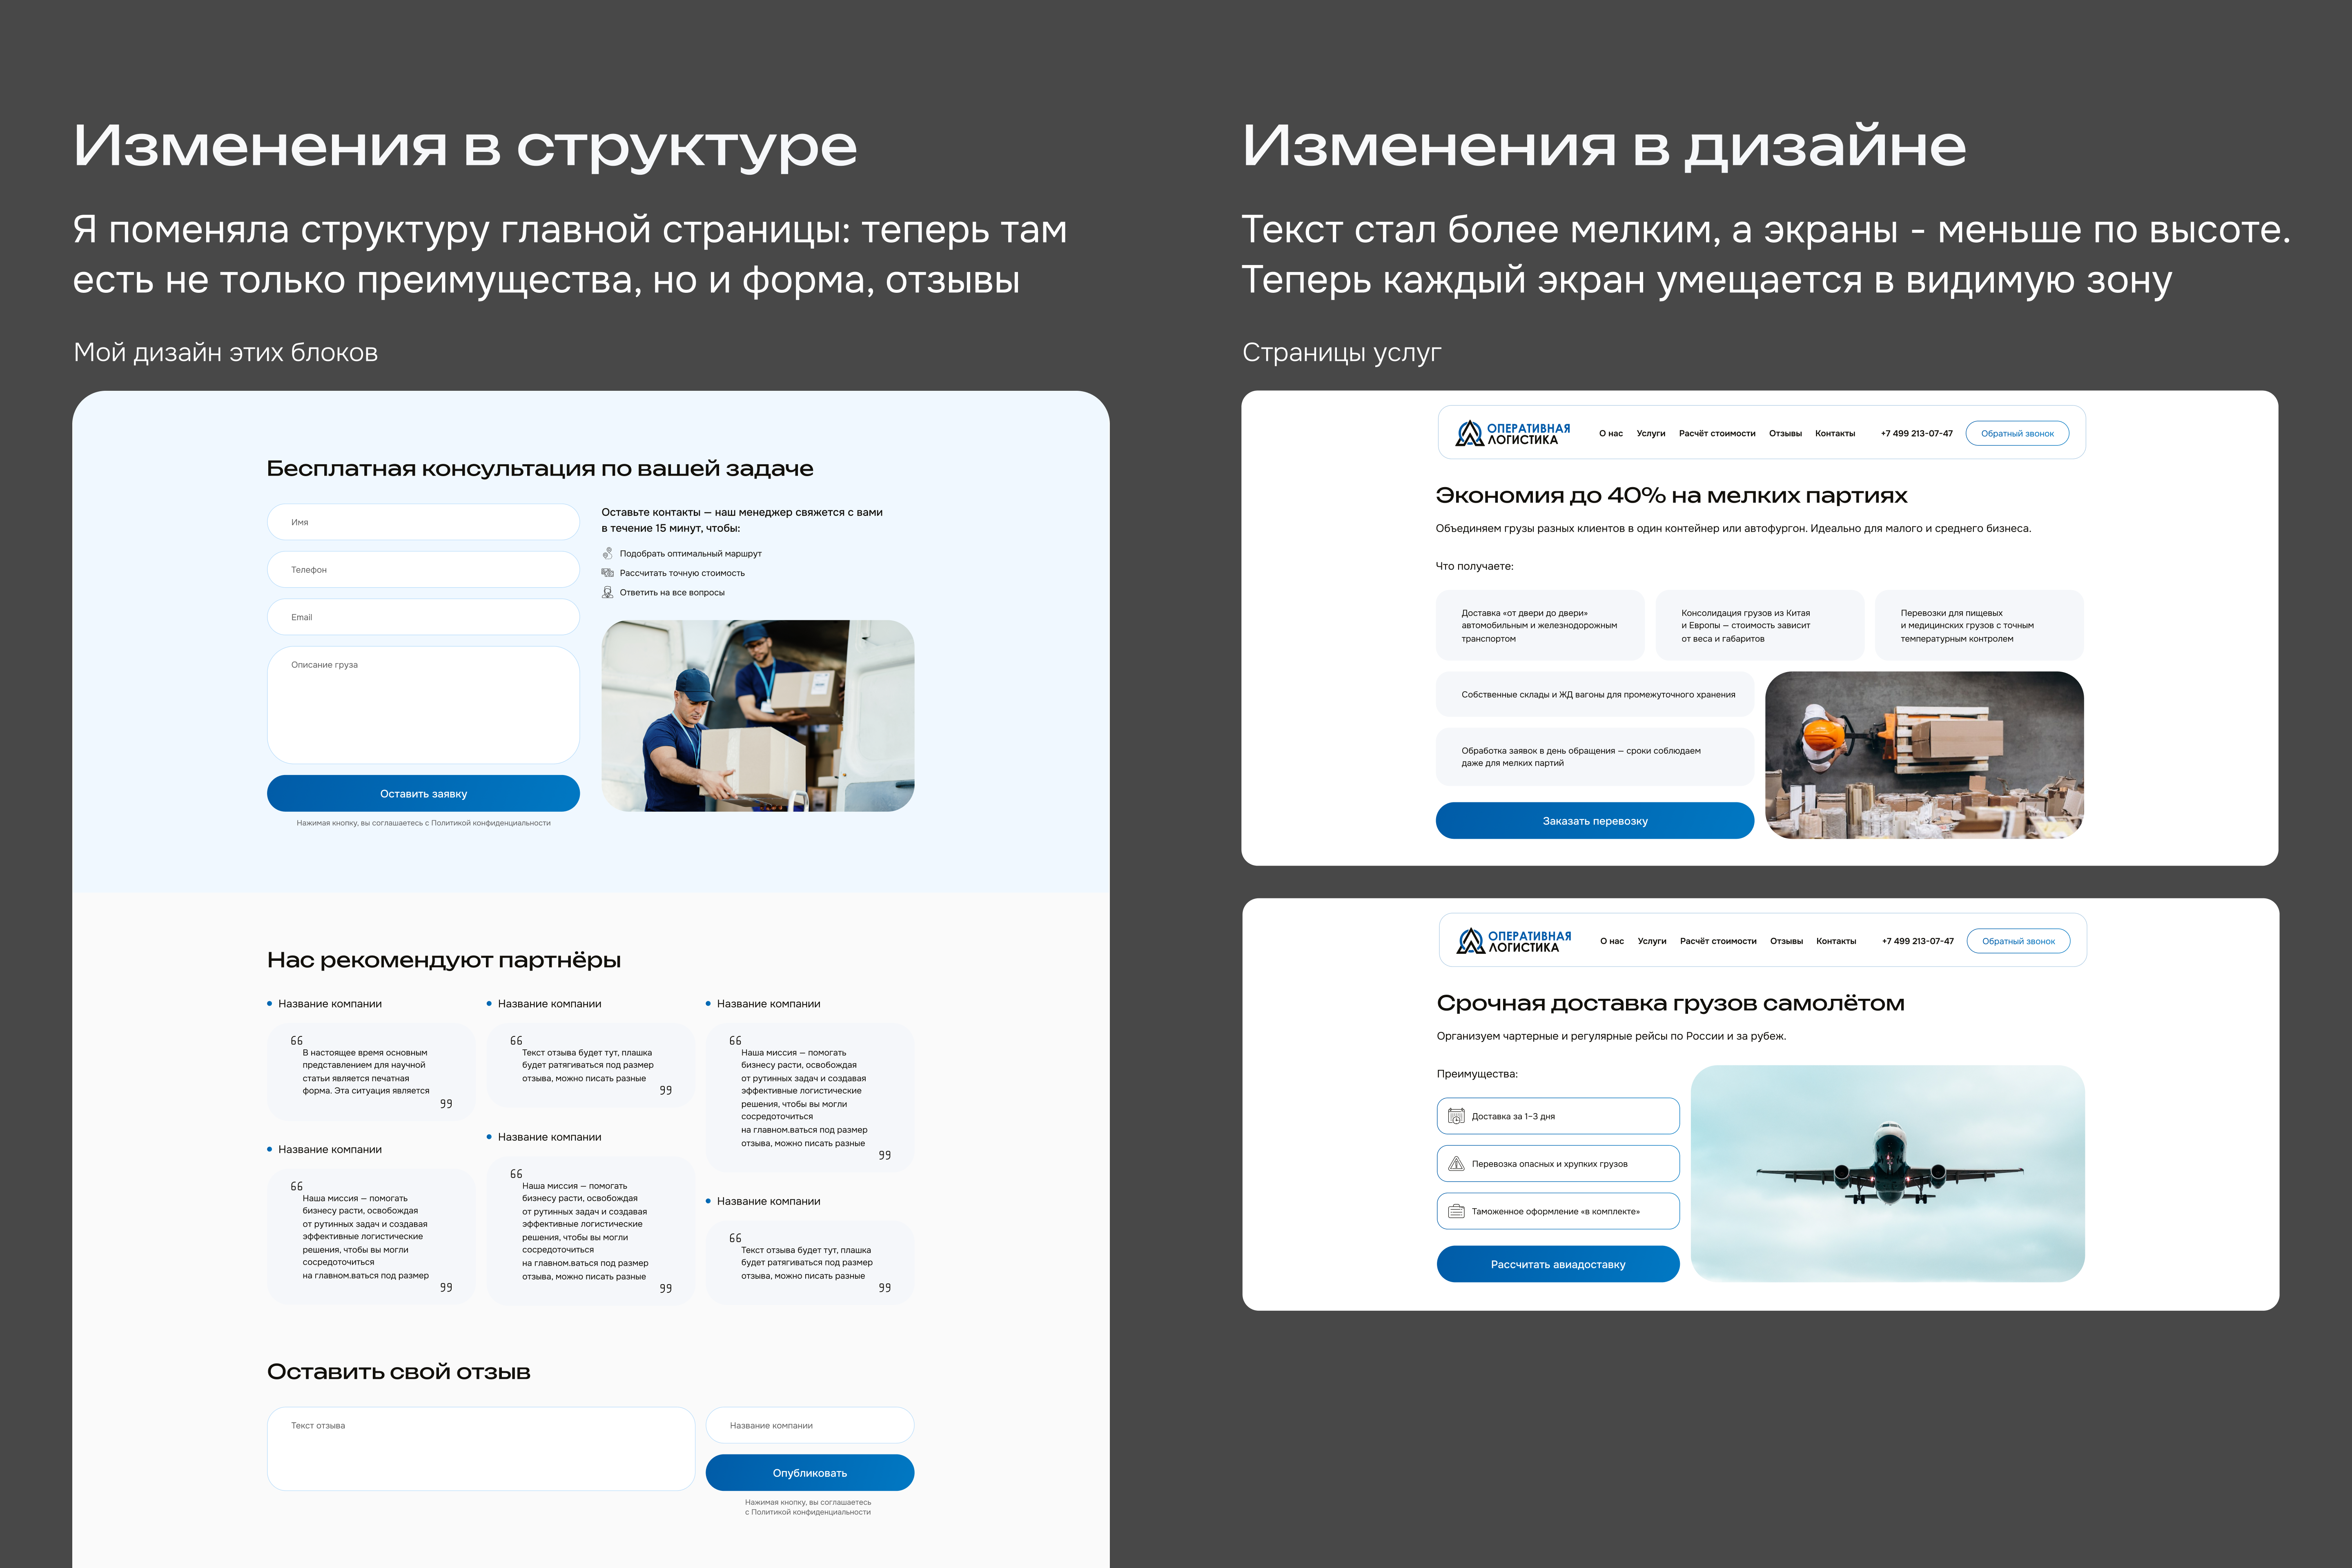
Task: Select the Доставка за 1–3 дня item
Action: [1558, 1116]
